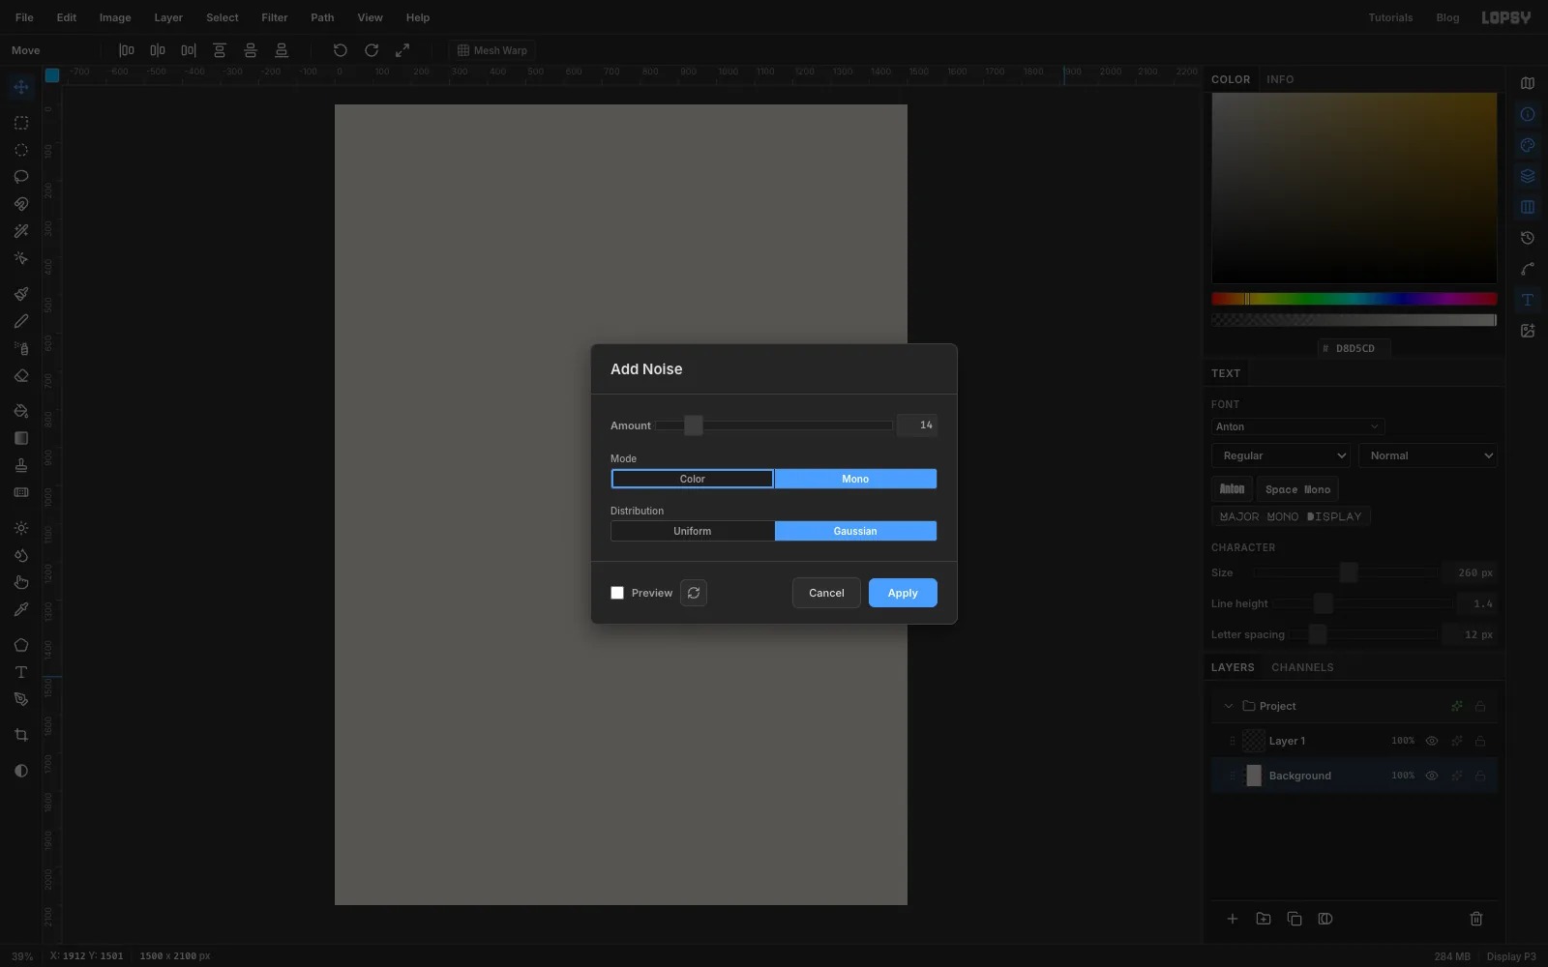This screenshot has width=1548, height=967.
Task: Add a new layer with plus icon
Action: pos(1233,919)
